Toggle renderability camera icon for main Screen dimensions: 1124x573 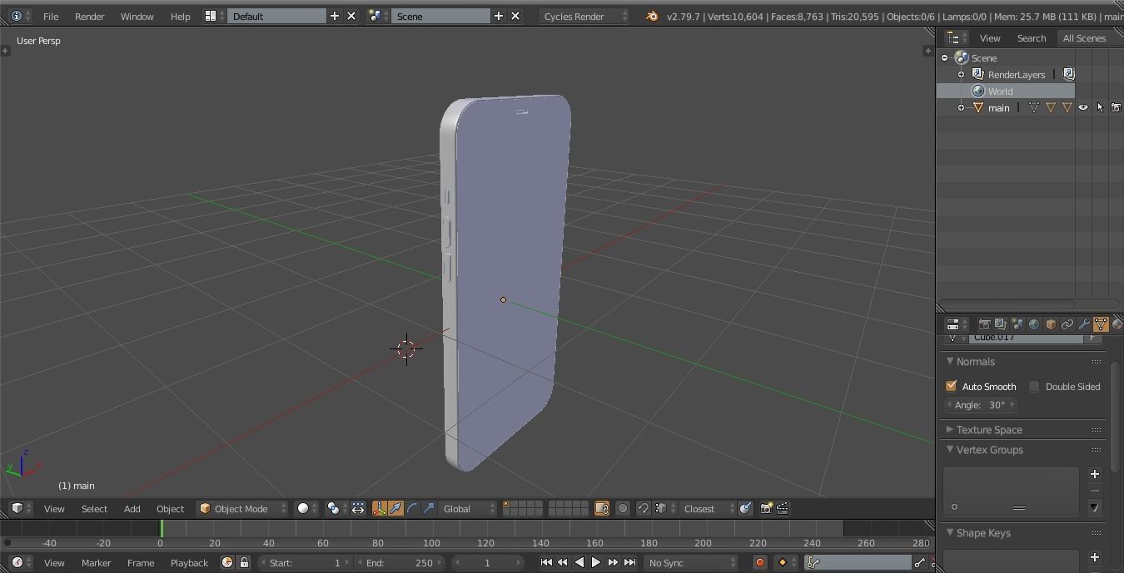[x=1117, y=107]
